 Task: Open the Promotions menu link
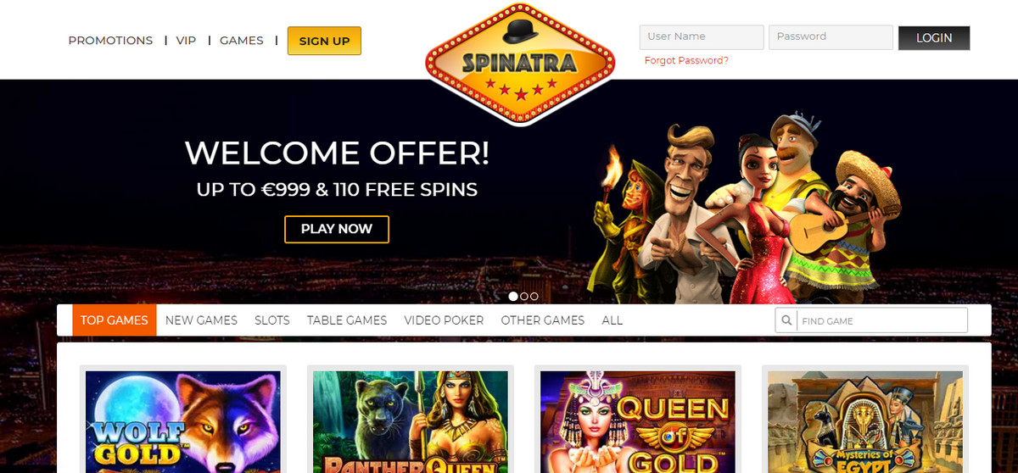110,41
